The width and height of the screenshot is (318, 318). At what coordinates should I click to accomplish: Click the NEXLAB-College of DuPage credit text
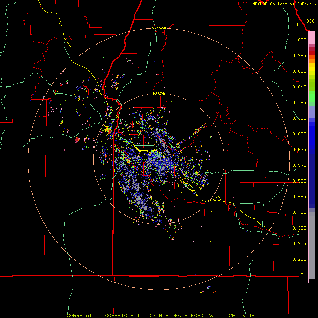click(x=282, y=4)
